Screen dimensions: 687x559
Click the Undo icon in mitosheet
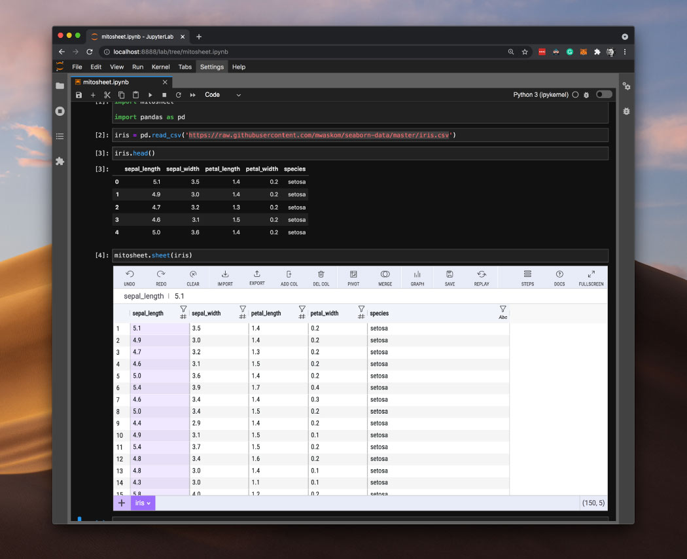point(130,275)
